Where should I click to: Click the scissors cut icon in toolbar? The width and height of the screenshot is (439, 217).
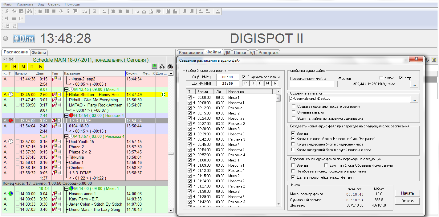[x=7, y=11]
